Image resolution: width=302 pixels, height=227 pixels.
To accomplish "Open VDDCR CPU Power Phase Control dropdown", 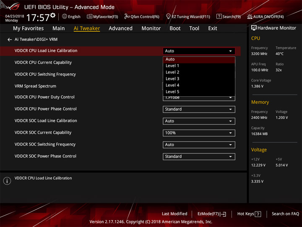I will (x=199, y=109).
